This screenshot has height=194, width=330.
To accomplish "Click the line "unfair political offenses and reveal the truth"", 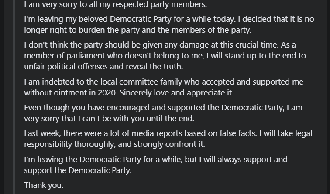I will (x=103, y=67).
